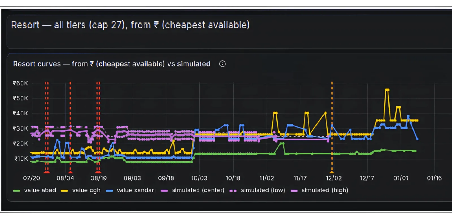
Task: Click the info icon beside chart title
Action: tap(222, 64)
